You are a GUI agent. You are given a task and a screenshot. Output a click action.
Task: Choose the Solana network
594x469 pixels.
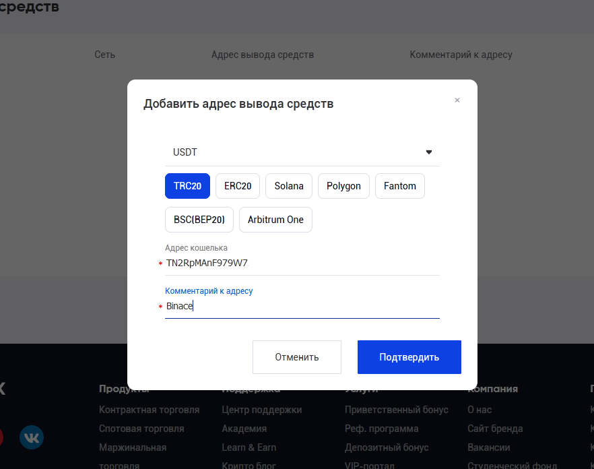(x=289, y=186)
